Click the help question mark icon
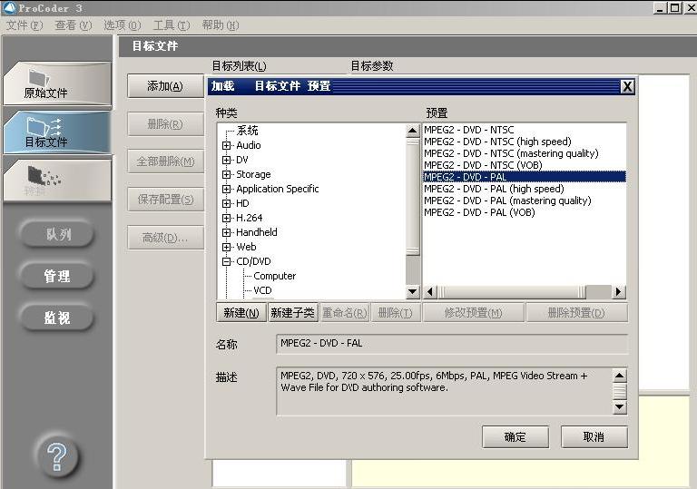697x489 pixels. click(x=57, y=456)
